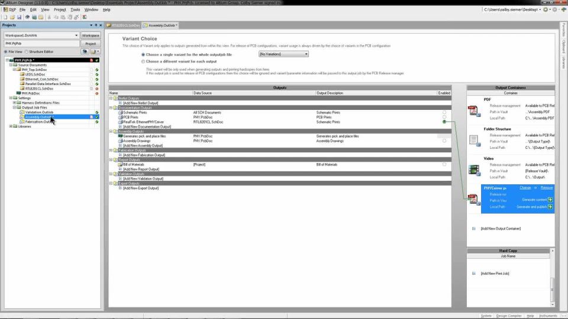Switch to the RTL8201CL.SchDoc tab

(123, 25)
